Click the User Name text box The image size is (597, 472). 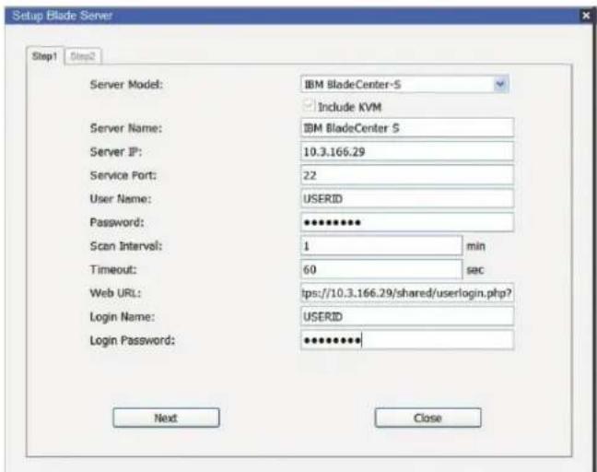(x=407, y=198)
